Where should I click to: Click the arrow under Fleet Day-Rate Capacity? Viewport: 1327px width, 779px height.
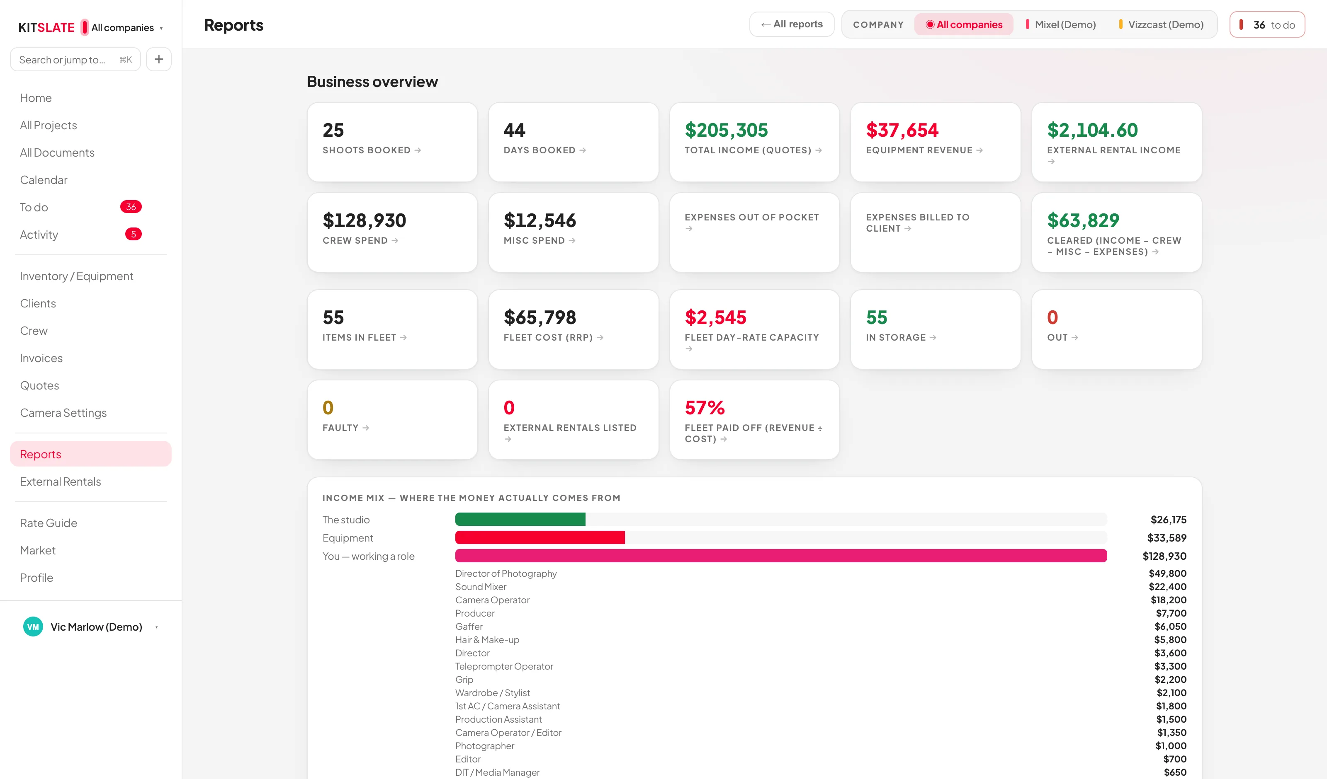pos(689,349)
